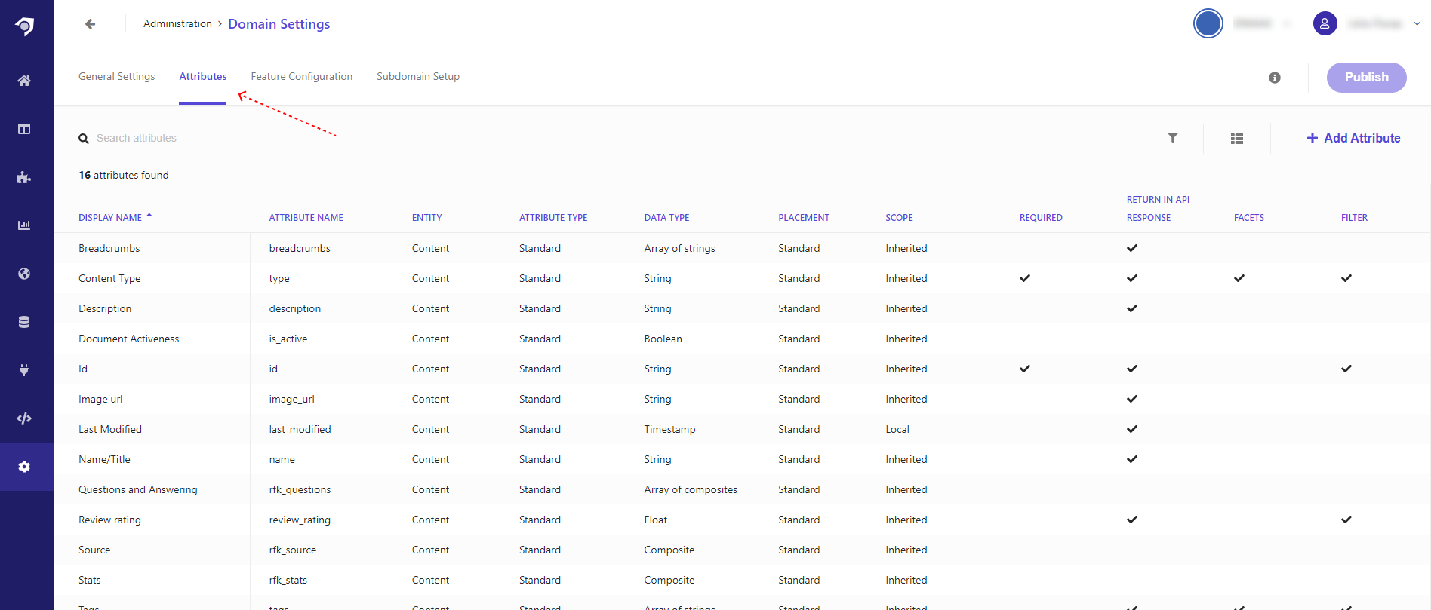
Task: Open the Home icon in the sidebar
Action: pos(24,81)
